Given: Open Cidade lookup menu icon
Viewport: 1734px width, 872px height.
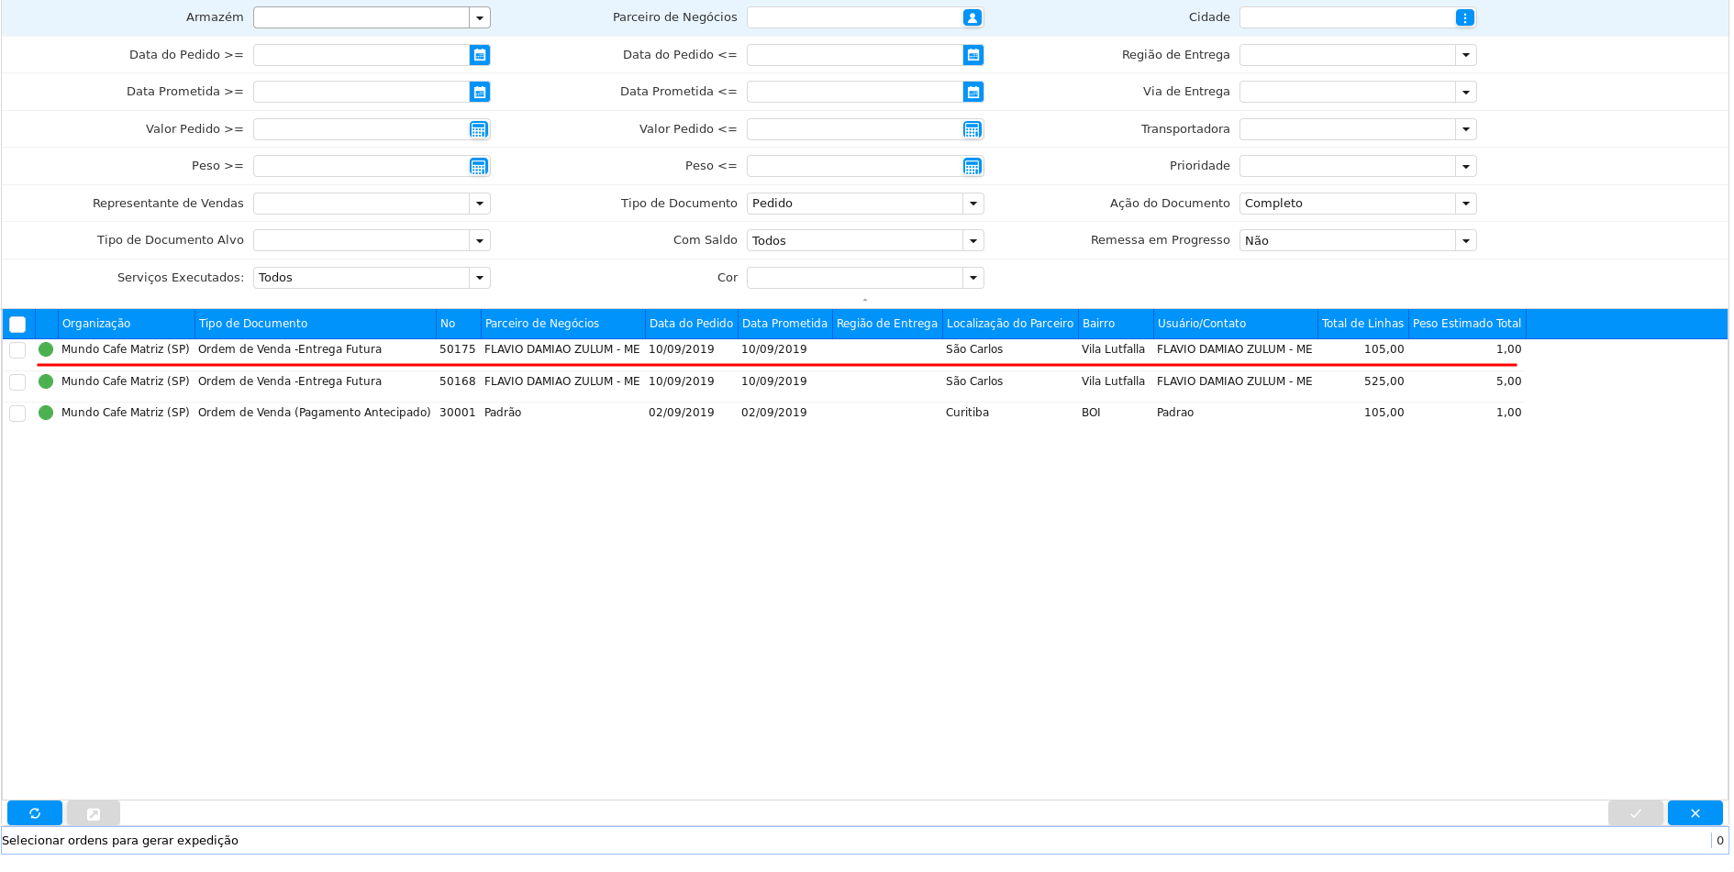Looking at the screenshot, I should click(x=1465, y=17).
